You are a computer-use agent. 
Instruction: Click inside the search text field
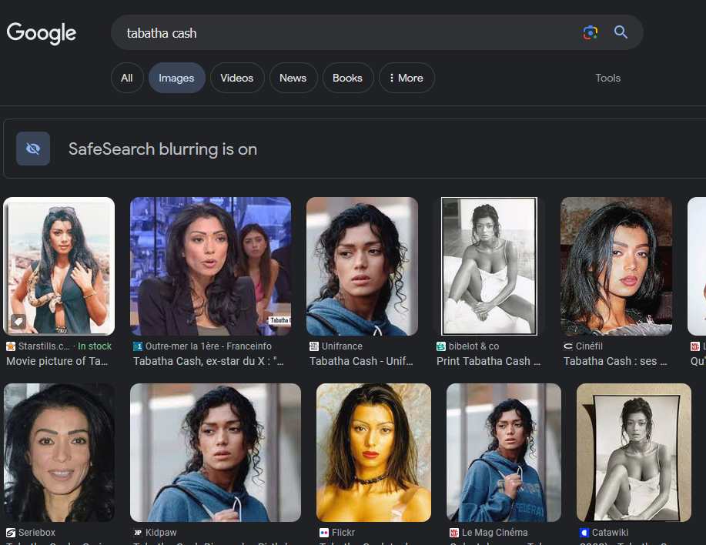pos(346,33)
